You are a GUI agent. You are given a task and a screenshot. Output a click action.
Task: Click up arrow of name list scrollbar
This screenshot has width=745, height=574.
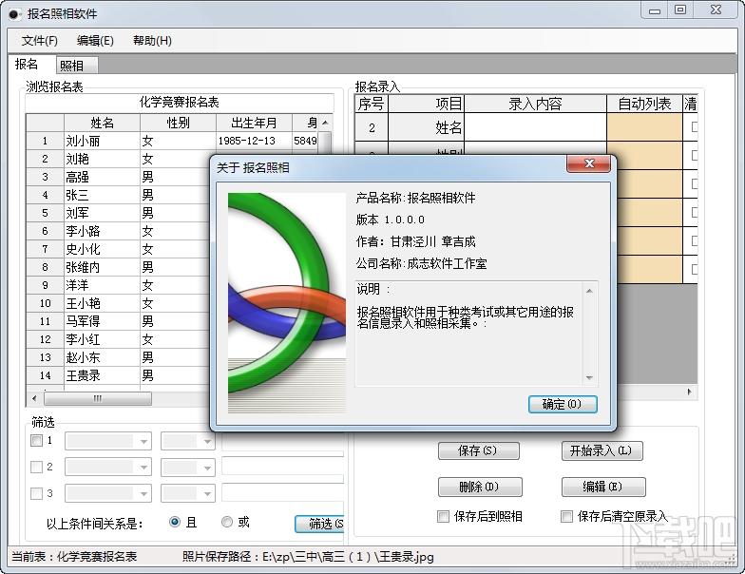click(325, 123)
